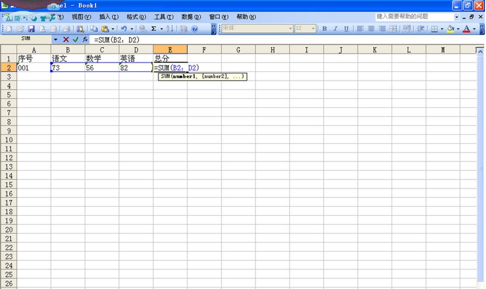Save the workbook with the floppy disk icon
The image size is (486, 289).
tap(31, 29)
